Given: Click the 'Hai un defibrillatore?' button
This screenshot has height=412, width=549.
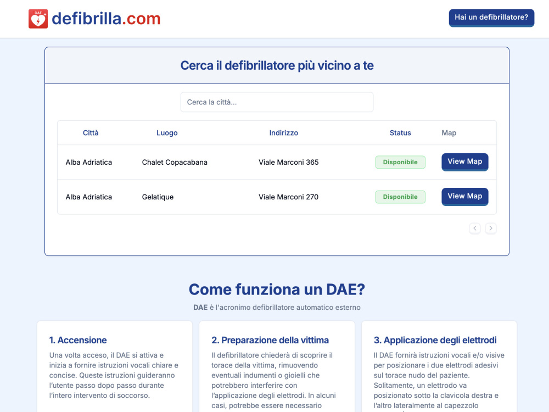Looking at the screenshot, I should (x=491, y=18).
